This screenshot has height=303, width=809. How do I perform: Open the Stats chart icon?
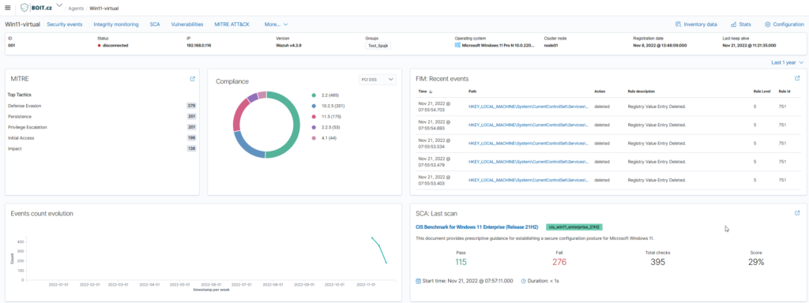click(733, 24)
